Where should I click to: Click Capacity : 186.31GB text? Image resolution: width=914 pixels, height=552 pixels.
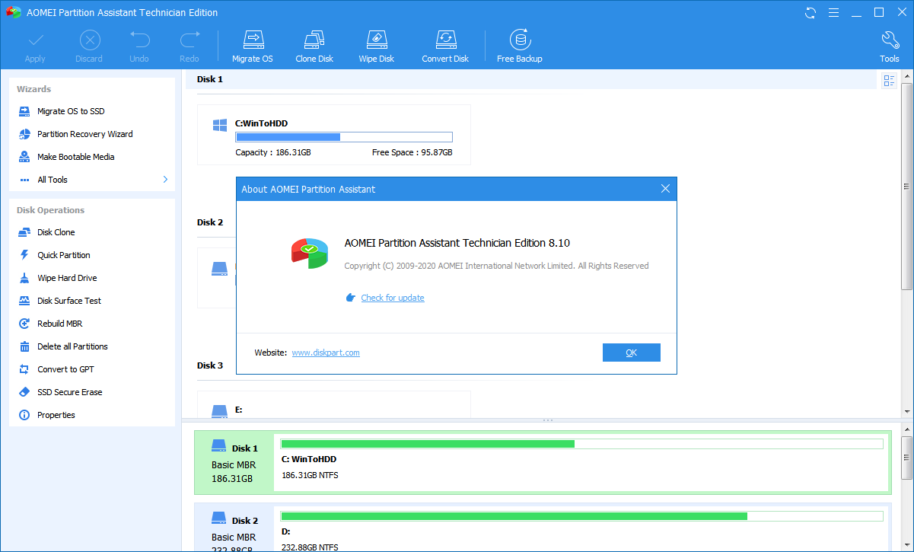point(273,152)
